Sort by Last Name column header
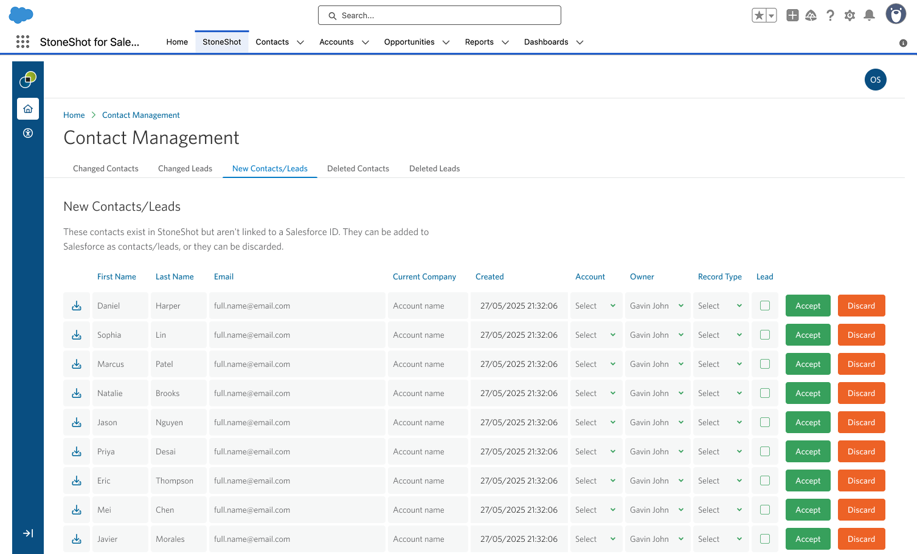The width and height of the screenshot is (917, 554). 175,276
